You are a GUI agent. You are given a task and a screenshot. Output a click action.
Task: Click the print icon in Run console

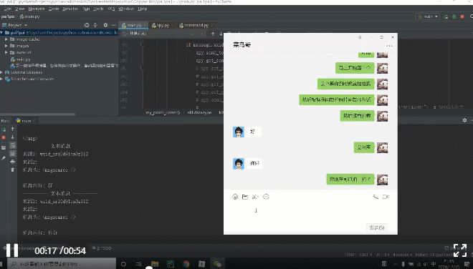pos(13,162)
